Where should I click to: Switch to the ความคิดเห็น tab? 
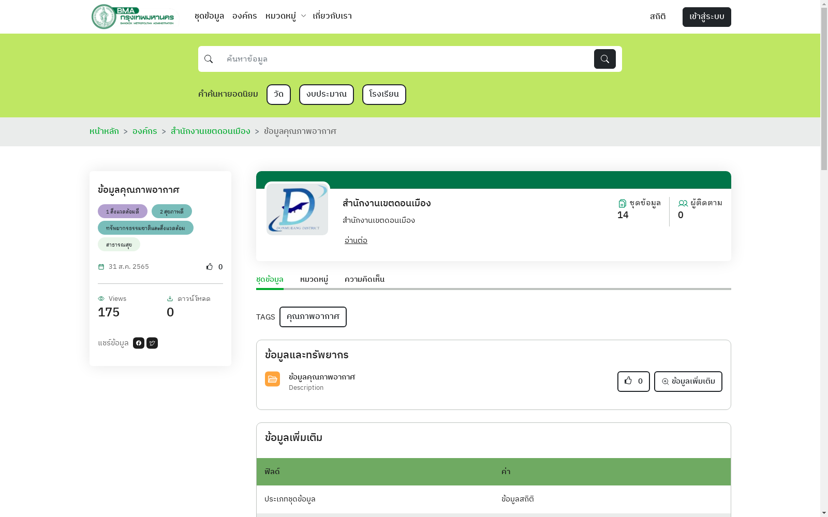pyautogui.click(x=364, y=280)
